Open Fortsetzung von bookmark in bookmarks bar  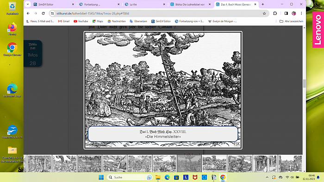[x=189, y=21]
